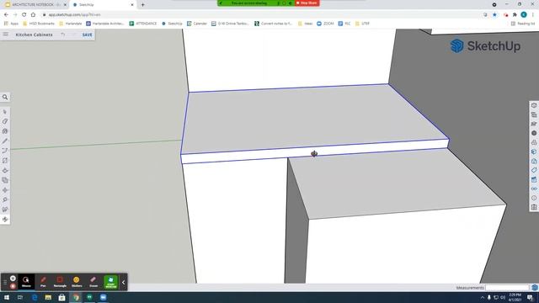Select the Pen annotation tool
This screenshot has height=303, width=539.
tap(43, 282)
